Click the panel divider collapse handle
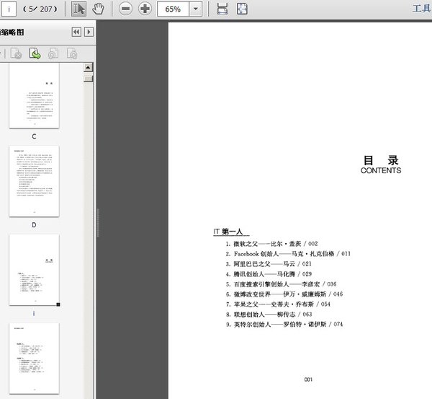 click(96, 218)
